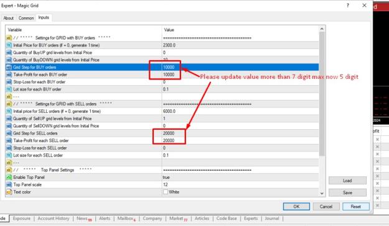Click the icon next to Initial Price for BUY orders
Image resolution: width=389 pixels, height=226 pixels.
click(x=9, y=45)
